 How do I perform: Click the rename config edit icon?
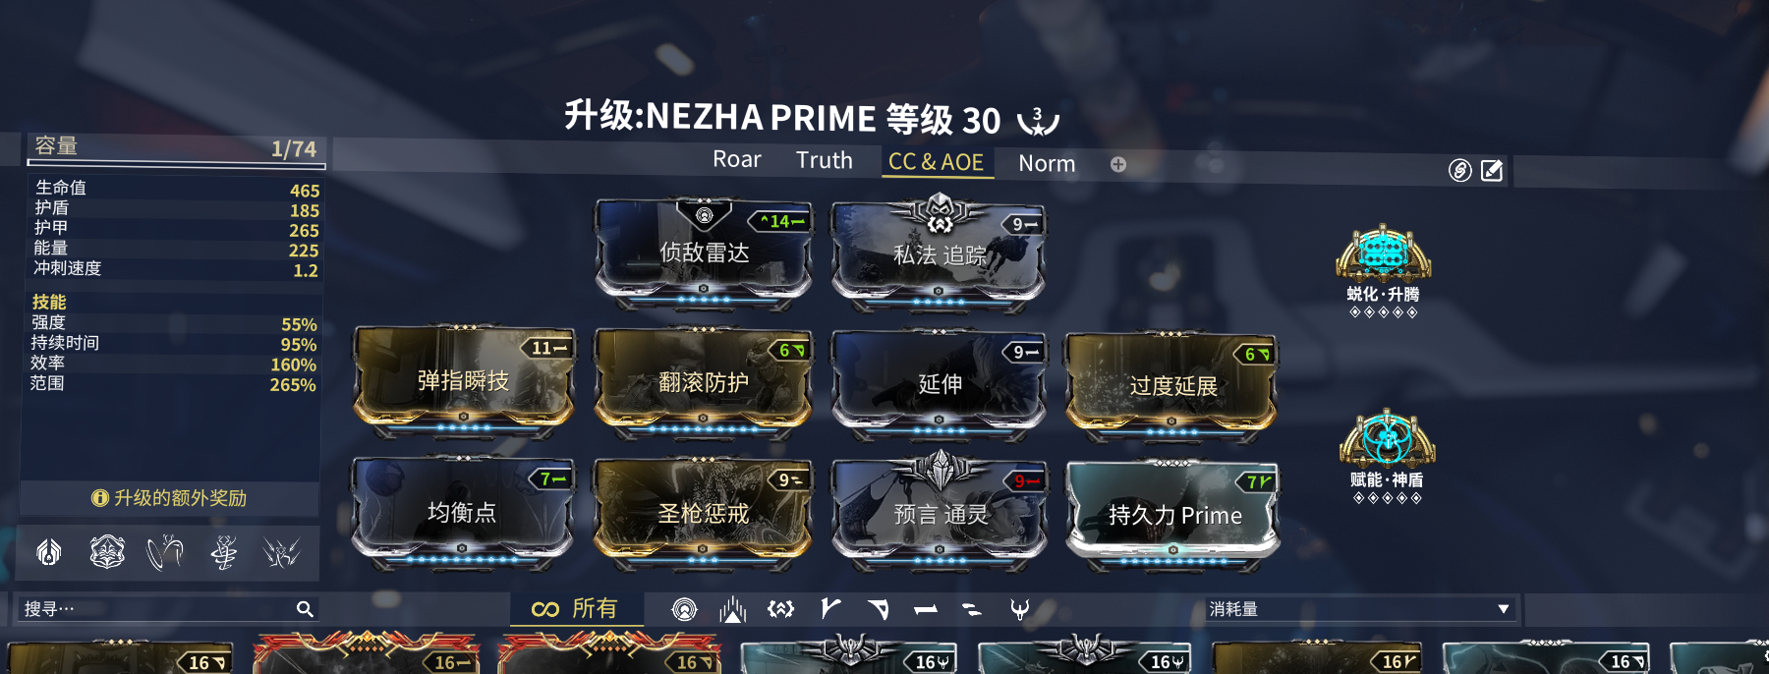[x=1492, y=171]
